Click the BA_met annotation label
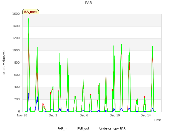Screen dimensions: 178x134 pos(31,12)
